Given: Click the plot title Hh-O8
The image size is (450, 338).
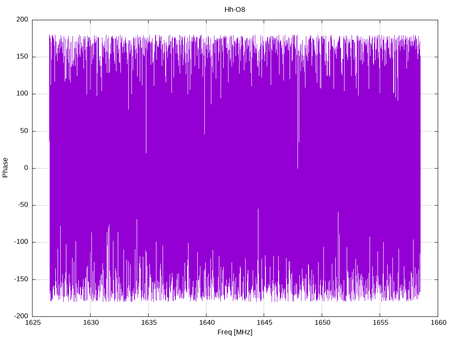Looking at the screenshot, I should pyautogui.click(x=235, y=10).
